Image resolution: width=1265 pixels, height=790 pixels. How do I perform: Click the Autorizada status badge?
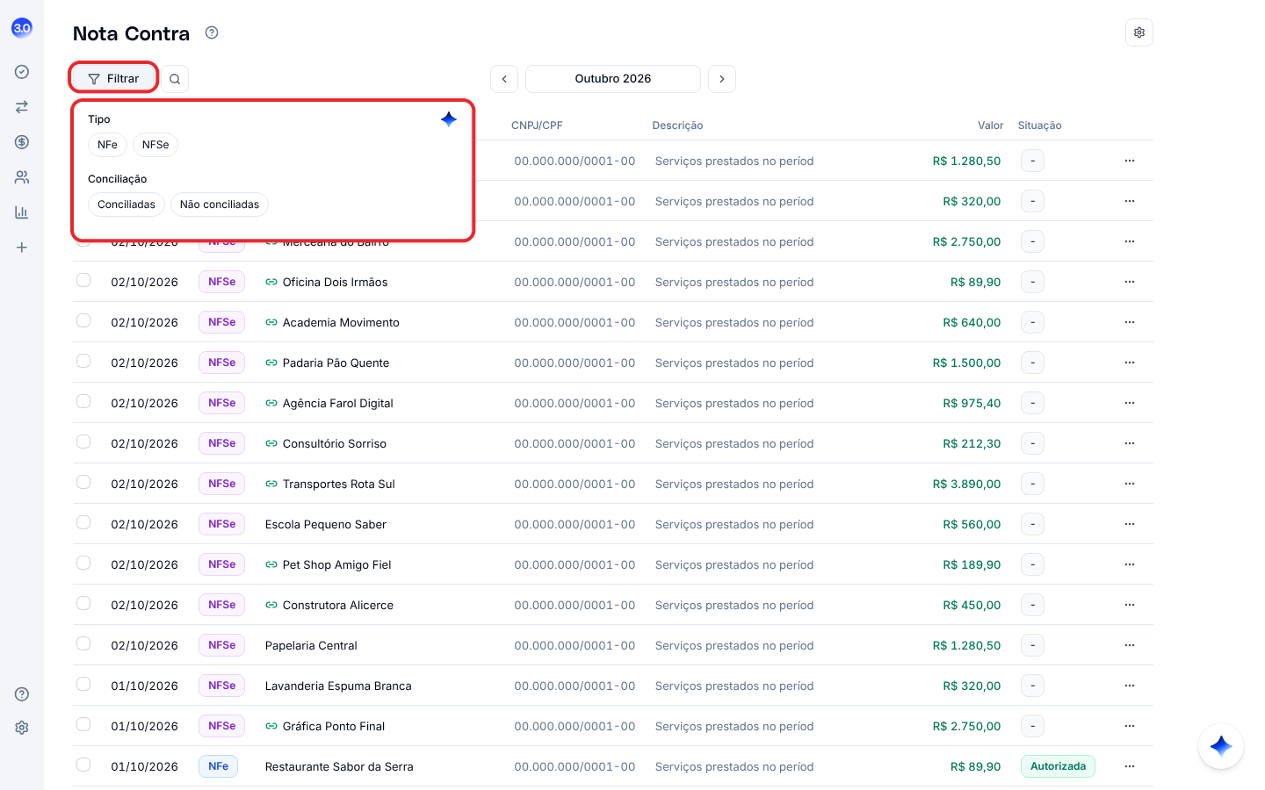[x=1058, y=767]
